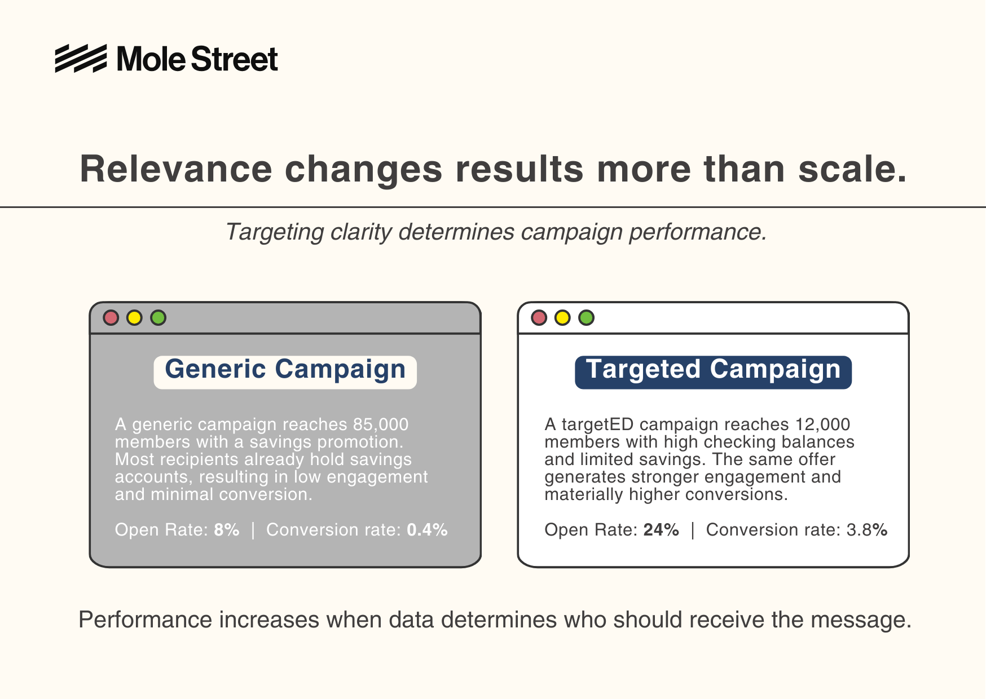Click the headline "Relevance changes results more than scale."
The image size is (986, 699).
pyautogui.click(x=494, y=169)
